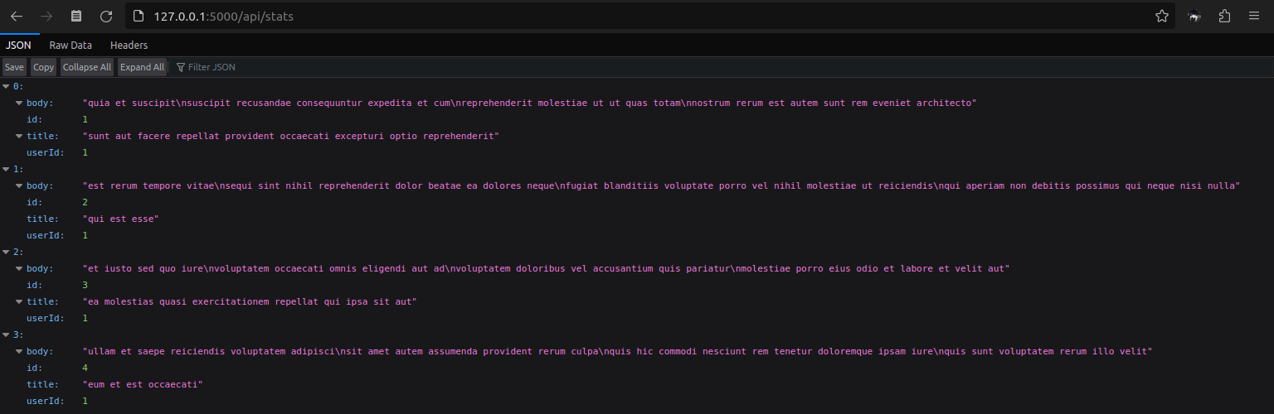Viewport: 1274px width, 414px height.
Task: Click the id value 1 in item 0
Action: (85, 119)
